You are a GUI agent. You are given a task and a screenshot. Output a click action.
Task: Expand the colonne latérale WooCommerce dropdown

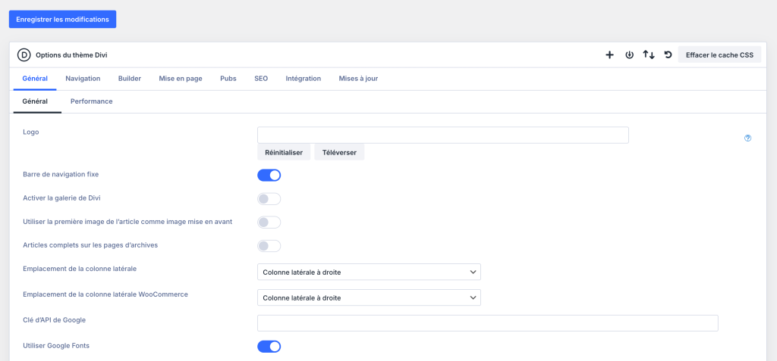[x=369, y=297]
